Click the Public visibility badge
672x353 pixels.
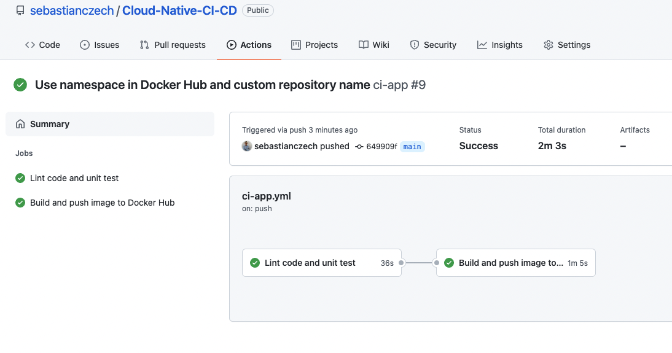pos(257,10)
